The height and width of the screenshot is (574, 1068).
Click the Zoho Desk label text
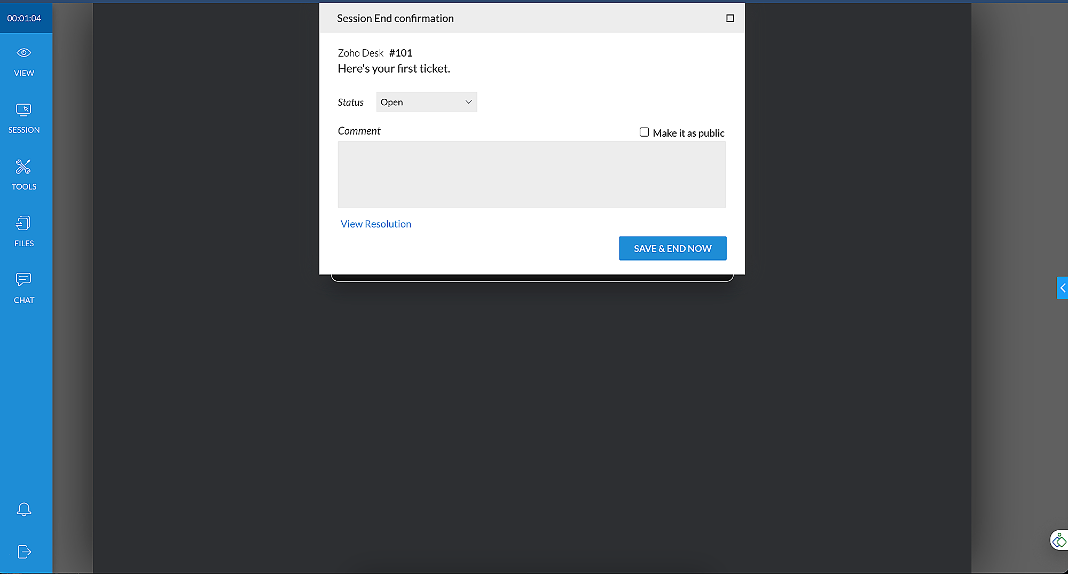(360, 53)
